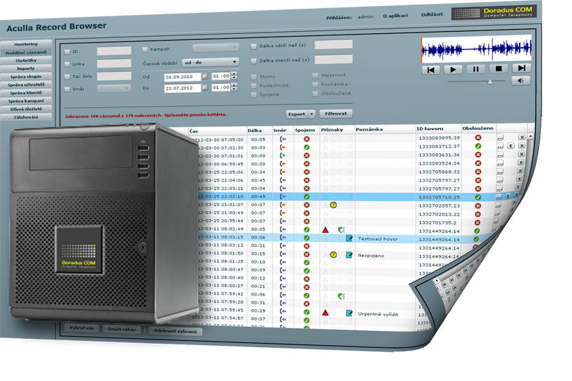Enable the ID filter checkbox

click(x=67, y=52)
